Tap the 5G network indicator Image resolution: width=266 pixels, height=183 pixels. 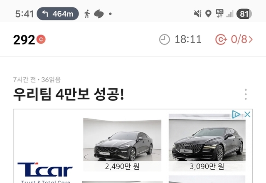[219, 14]
